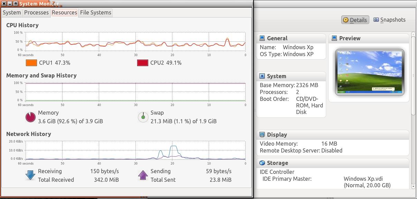Click the Storage section disk icon
The height and width of the screenshot is (199, 417).
[263, 163]
